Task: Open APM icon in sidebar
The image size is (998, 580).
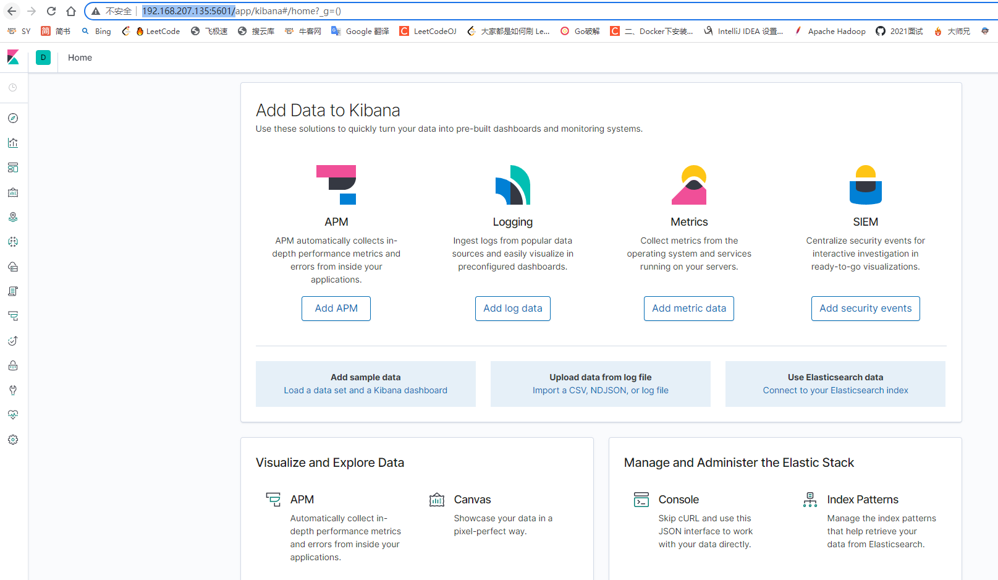Action: pyautogui.click(x=13, y=316)
